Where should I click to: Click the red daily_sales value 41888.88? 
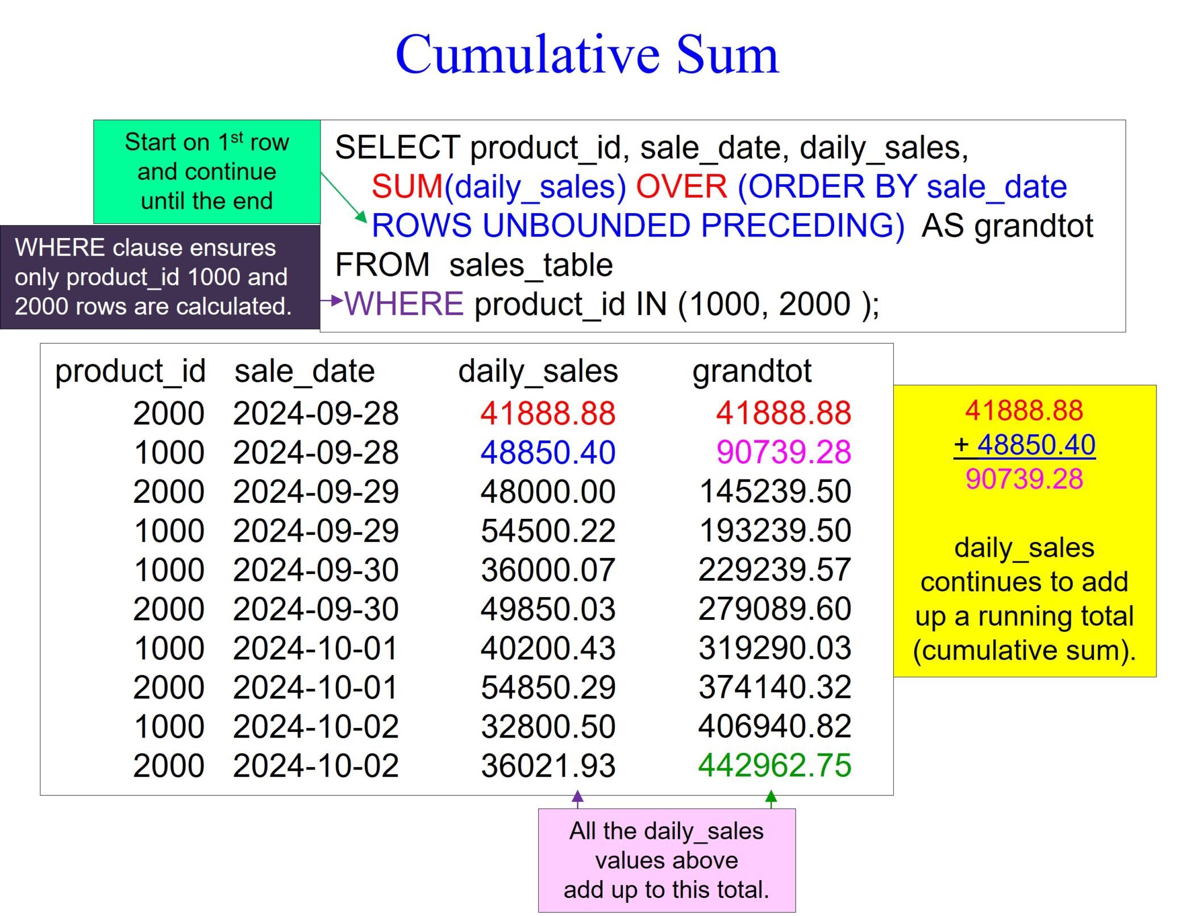(548, 413)
